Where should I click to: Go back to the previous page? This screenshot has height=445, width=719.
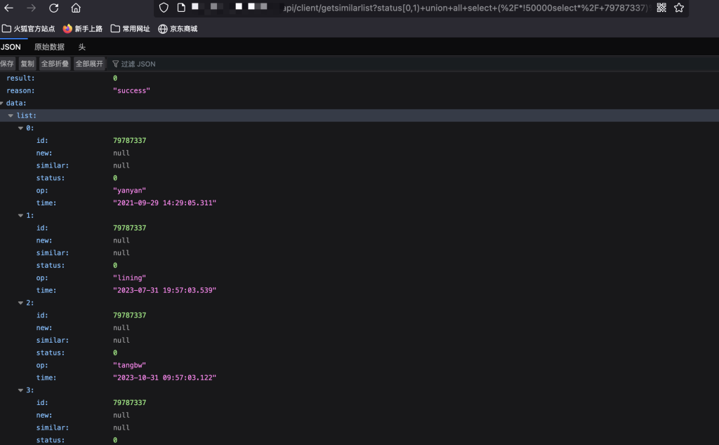8,8
